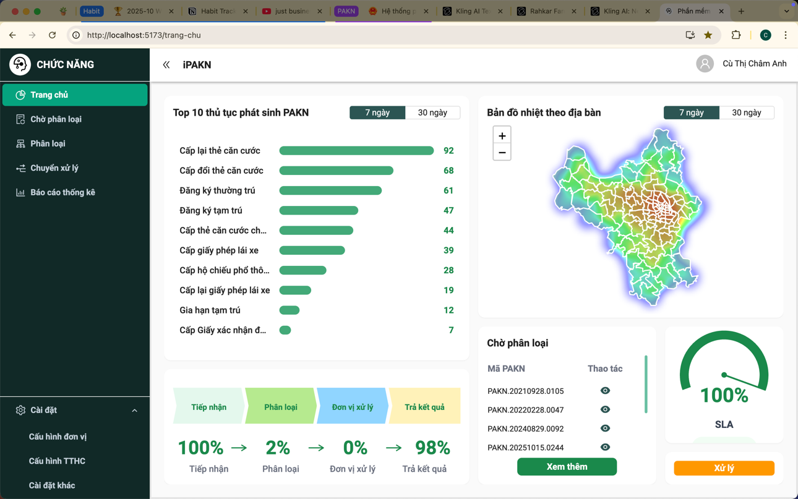Open Chuyển xử lý via its sidebar icon
Image resolution: width=798 pixels, height=499 pixels.
click(x=21, y=168)
